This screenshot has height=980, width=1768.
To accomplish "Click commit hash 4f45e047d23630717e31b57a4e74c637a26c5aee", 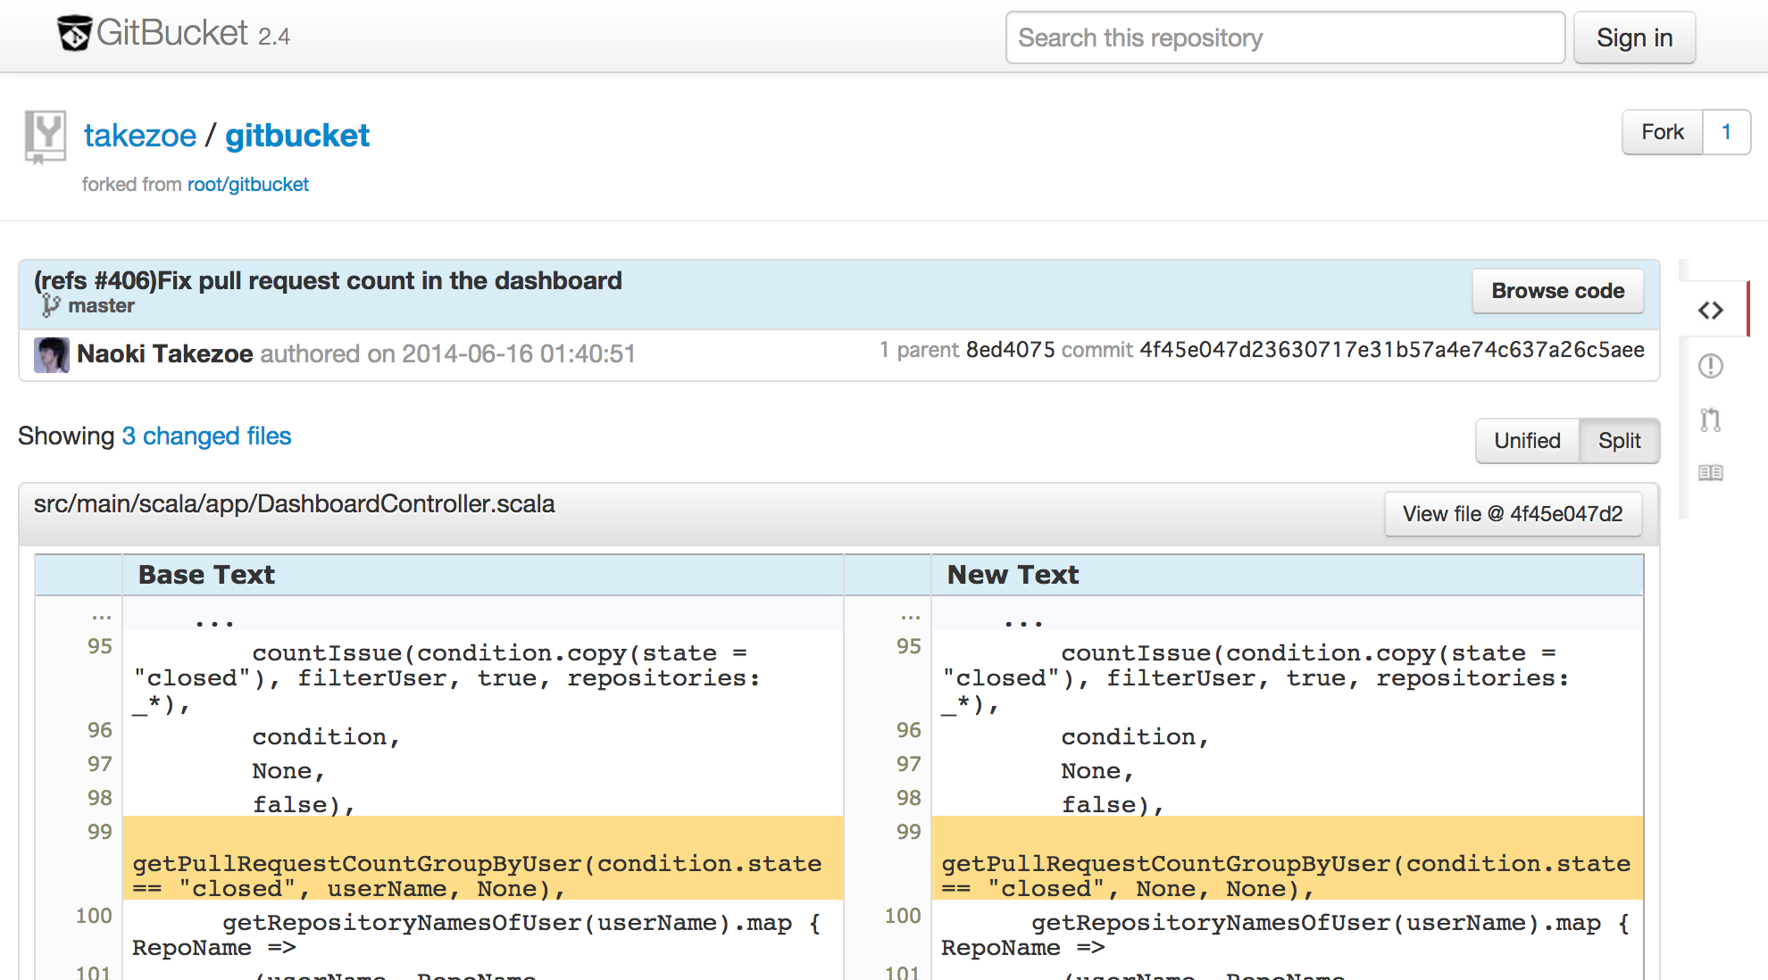I will click(1391, 350).
